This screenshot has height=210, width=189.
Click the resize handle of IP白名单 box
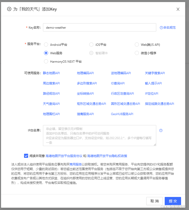click(155, 145)
